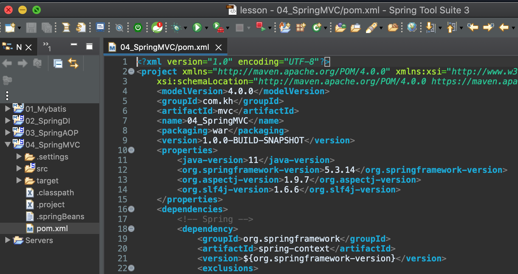
Task: Click Collapse All icon in Navigator
Action: tap(58, 64)
